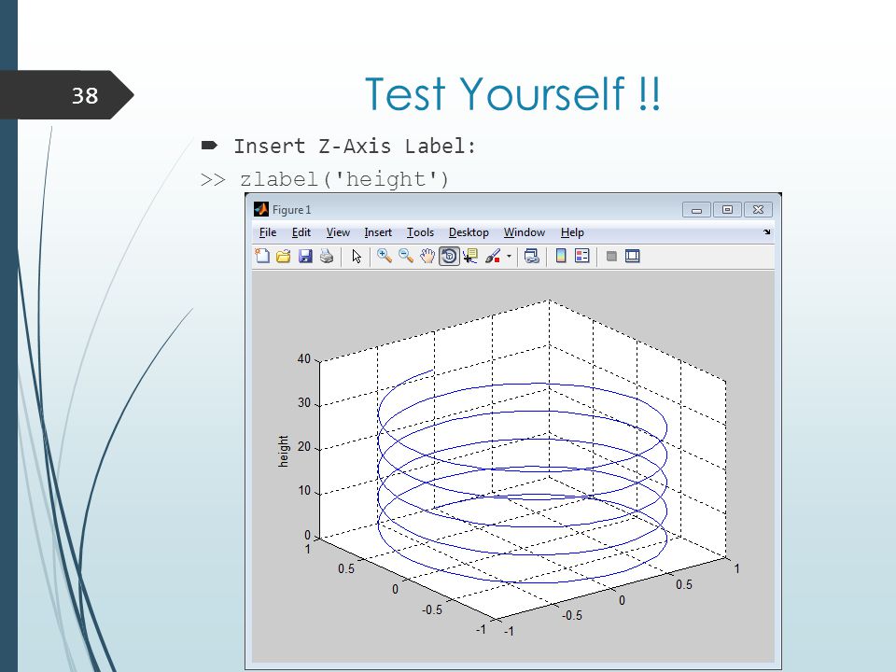
Task: Click the z-axis tick label 40
Action: point(304,358)
